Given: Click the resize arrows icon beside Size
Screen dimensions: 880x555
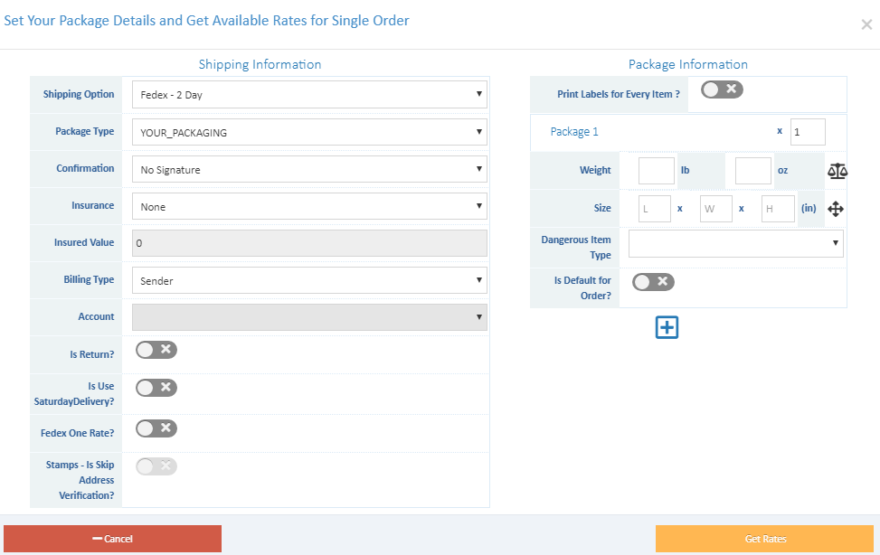Looking at the screenshot, I should [836, 209].
